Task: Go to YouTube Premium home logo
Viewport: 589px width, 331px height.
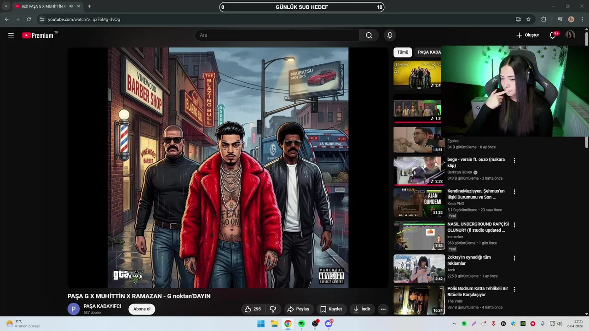Action: pos(39,35)
